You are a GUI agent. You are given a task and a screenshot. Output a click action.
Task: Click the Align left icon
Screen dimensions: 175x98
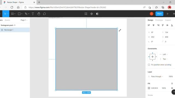click(x=149, y=25)
